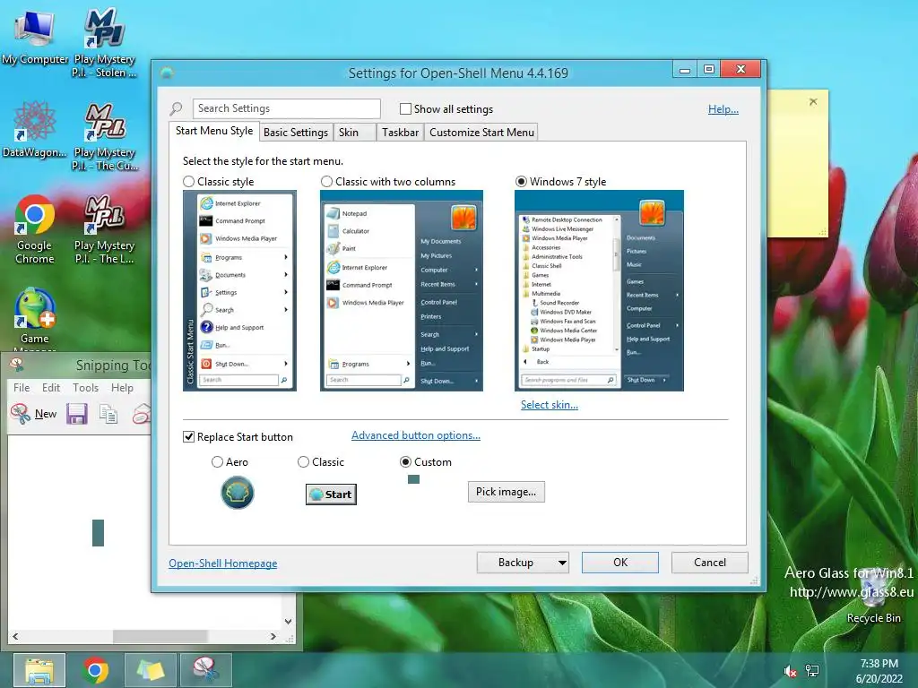This screenshot has width=918, height=688.
Task: Click the search magnifier icon in settings
Action: click(x=176, y=108)
